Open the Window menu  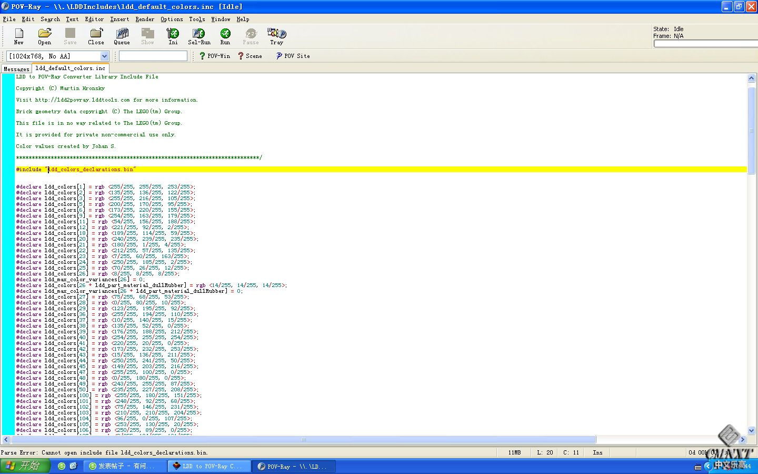click(x=221, y=19)
